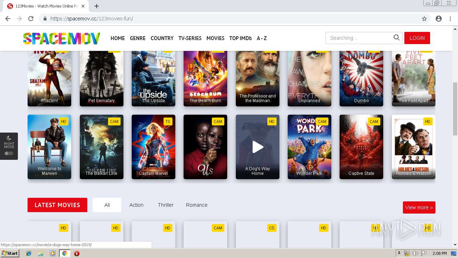Open GENRE nav menu
This screenshot has width=458, height=258.
pyautogui.click(x=138, y=38)
